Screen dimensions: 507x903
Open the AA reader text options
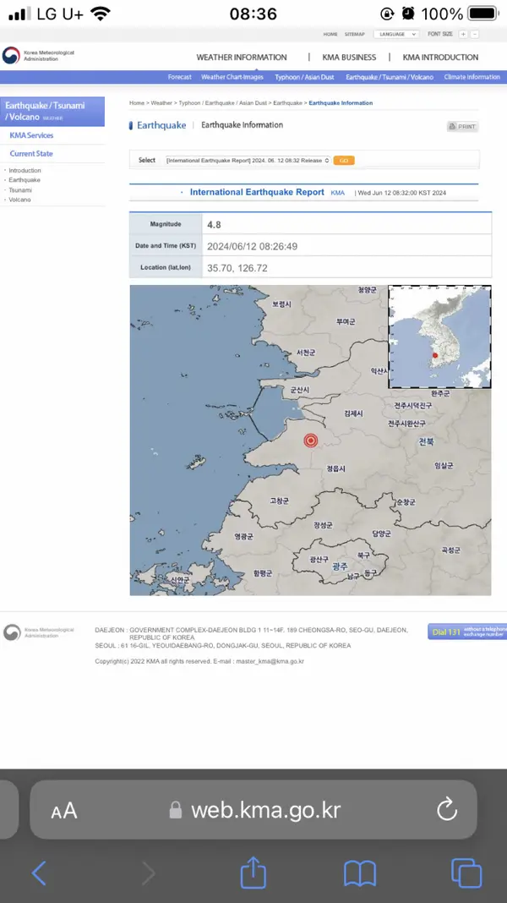click(x=64, y=811)
